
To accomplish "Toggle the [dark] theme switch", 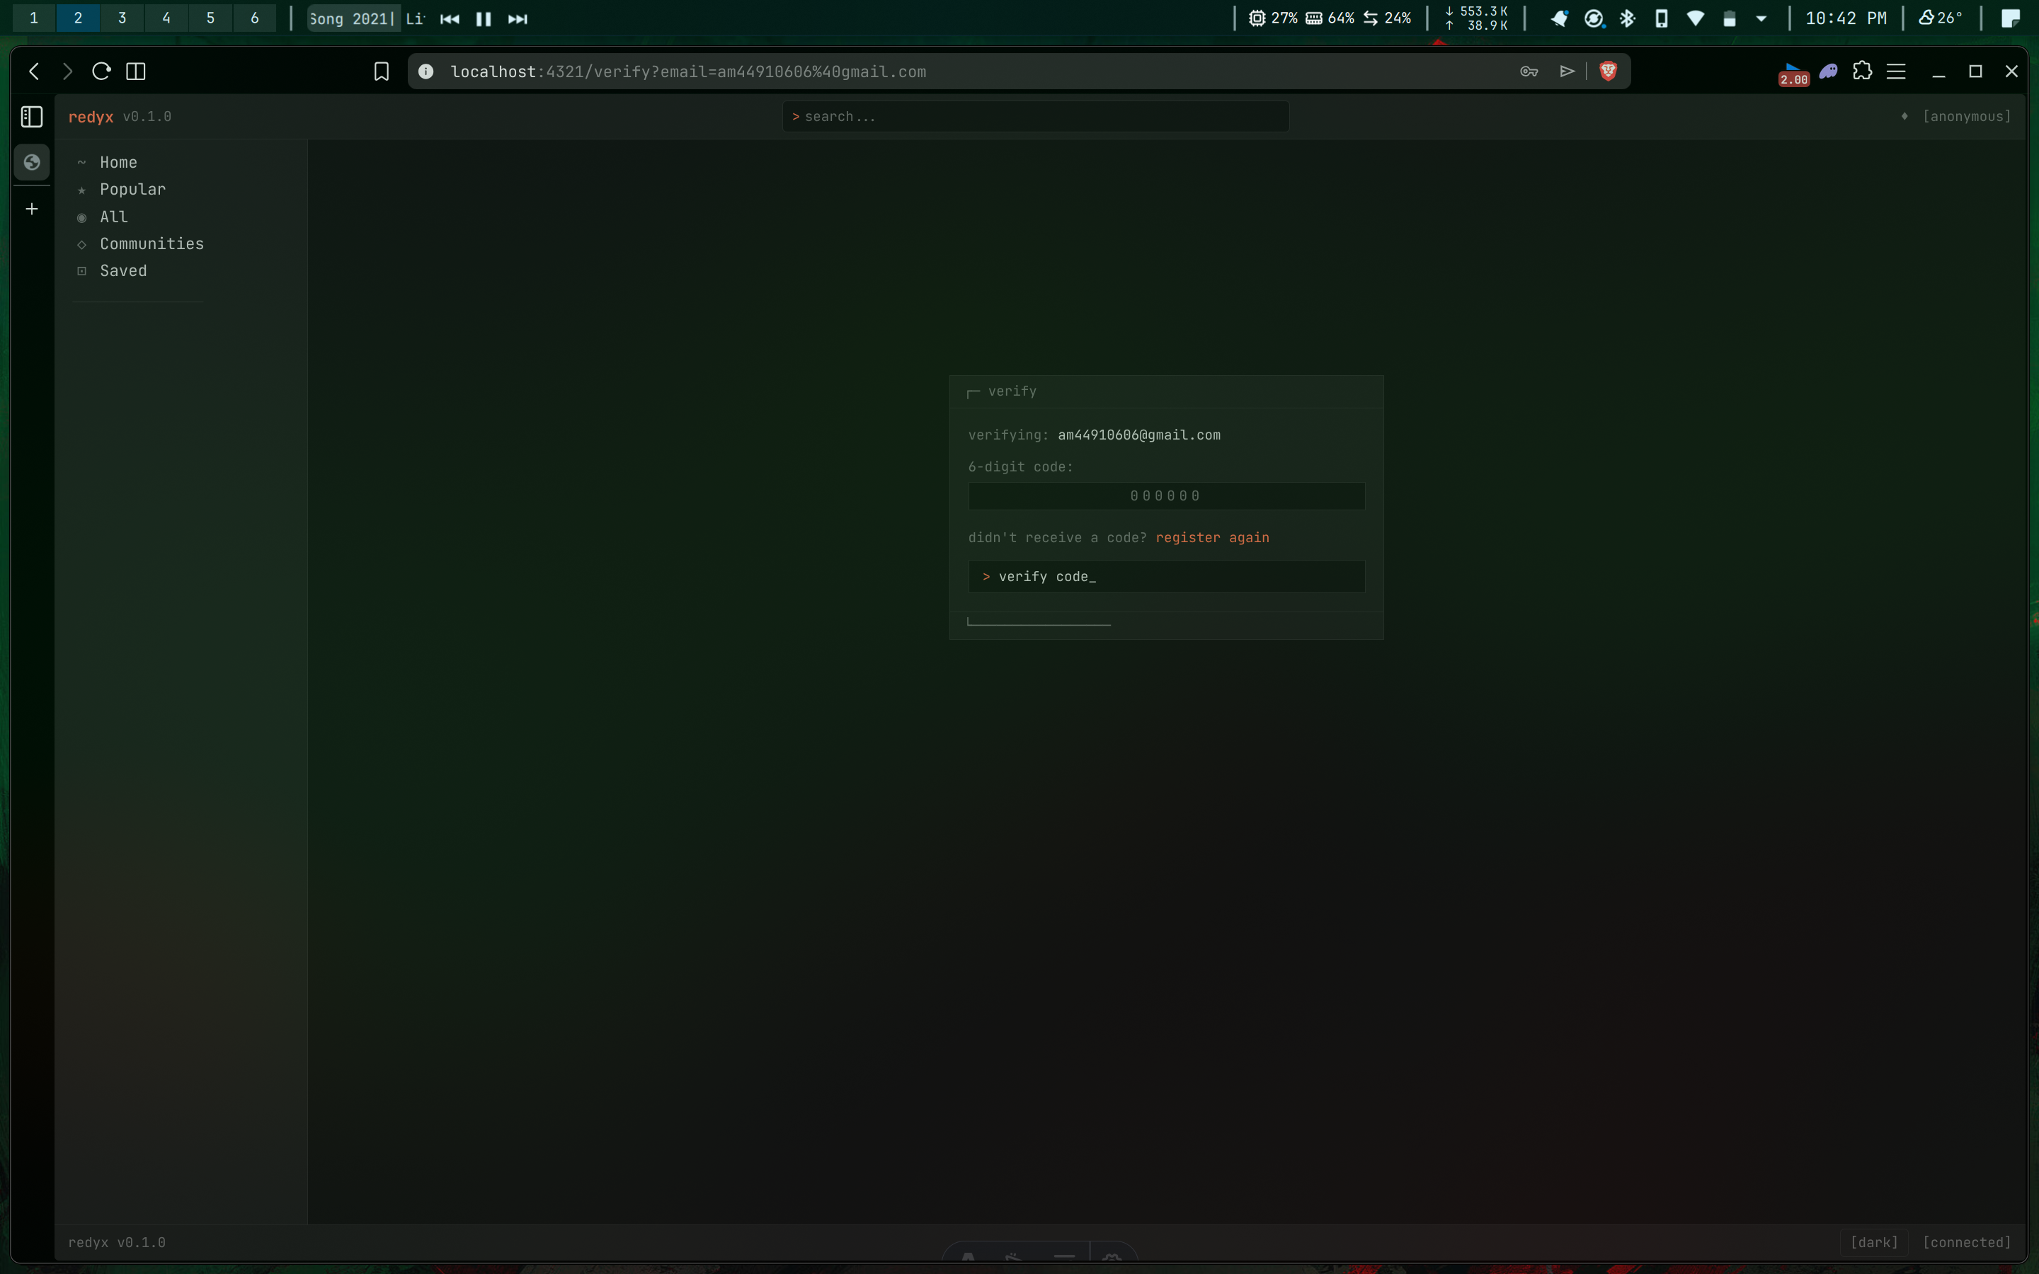I will tap(1874, 1242).
